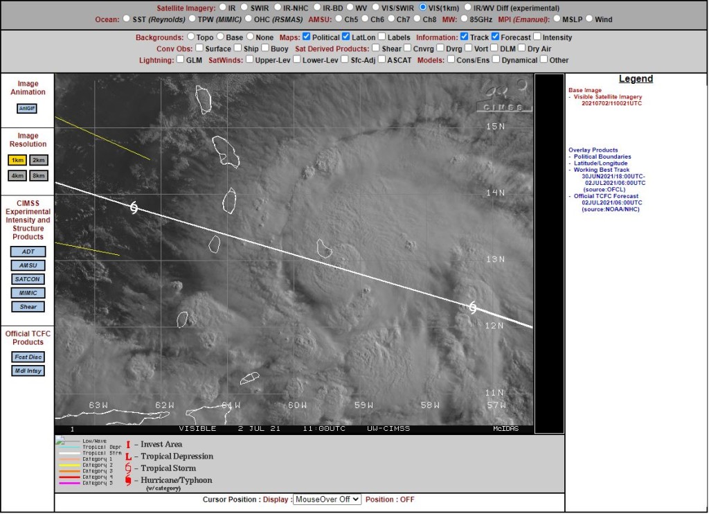Open the Fcst Disc TCFC product
The height and width of the screenshot is (514, 709).
[x=28, y=357]
